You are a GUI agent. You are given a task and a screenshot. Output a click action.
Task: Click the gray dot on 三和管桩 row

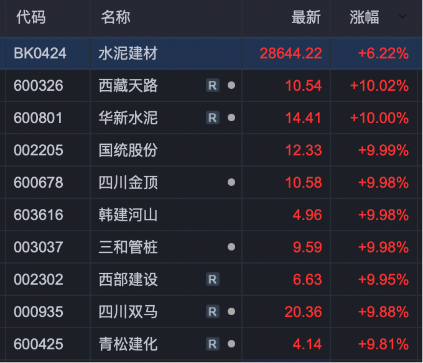tap(231, 247)
